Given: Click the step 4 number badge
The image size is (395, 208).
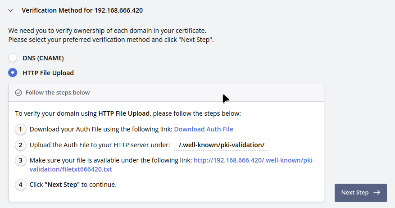Looking at the screenshot, I should point(20,185).
